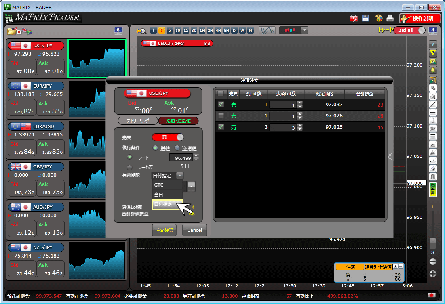
Task: Open the date picker dropdown arrow
Action: tap(192, 186)
